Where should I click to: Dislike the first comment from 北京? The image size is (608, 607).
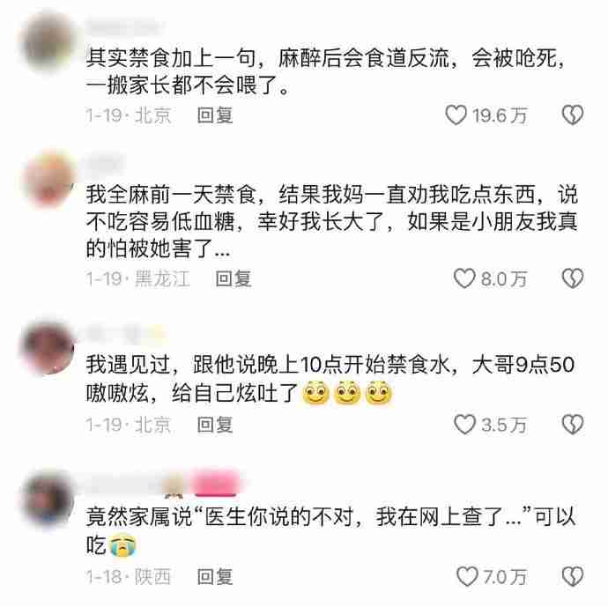tap(573, 115)
